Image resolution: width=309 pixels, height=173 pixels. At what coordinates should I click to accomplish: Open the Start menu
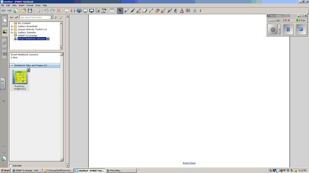click(x=5, y=171)
